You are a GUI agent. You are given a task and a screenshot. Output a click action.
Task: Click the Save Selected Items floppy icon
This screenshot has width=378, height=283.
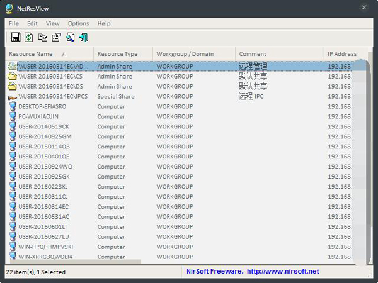16,37
